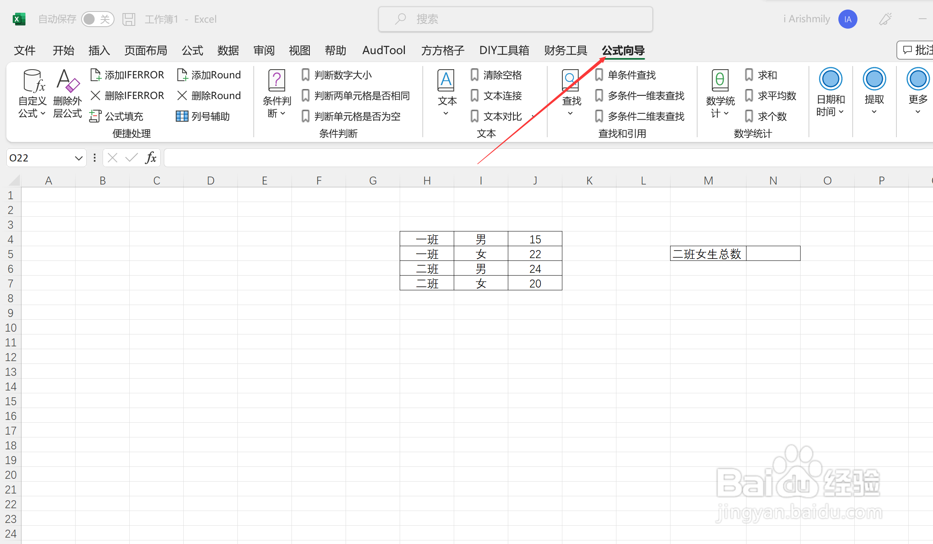Screen dimensions: 933x544
Task: Click the formula fill (公式填充) icon
Action: (x=95, y=116)
